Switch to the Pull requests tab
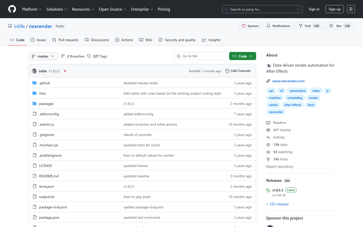This screenshot has width=363, height=227. [65, 40]
